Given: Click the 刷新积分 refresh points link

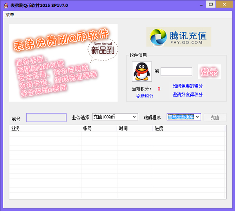Looking at the screenshot, I should click(145, 96).
